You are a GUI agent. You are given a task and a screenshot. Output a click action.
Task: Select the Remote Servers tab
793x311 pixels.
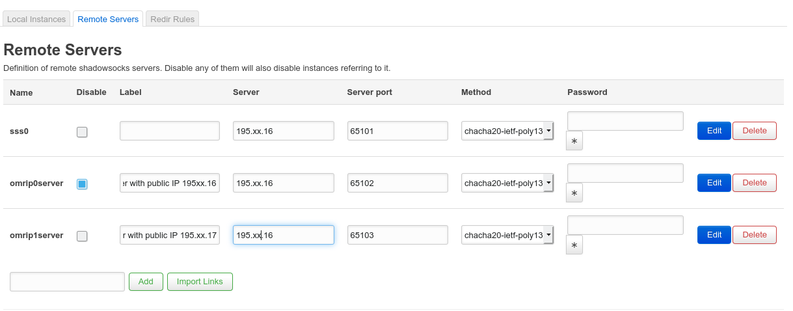108,19
